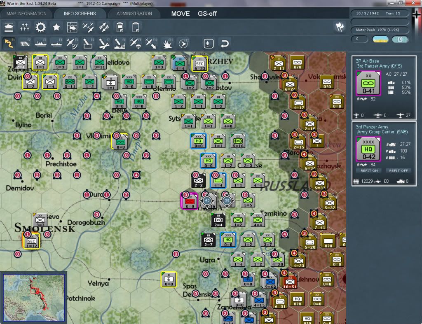Click the strategic minimap overview
Image resolution: width=422 pixels, height=324 pixels.
[x=34, y=297]
